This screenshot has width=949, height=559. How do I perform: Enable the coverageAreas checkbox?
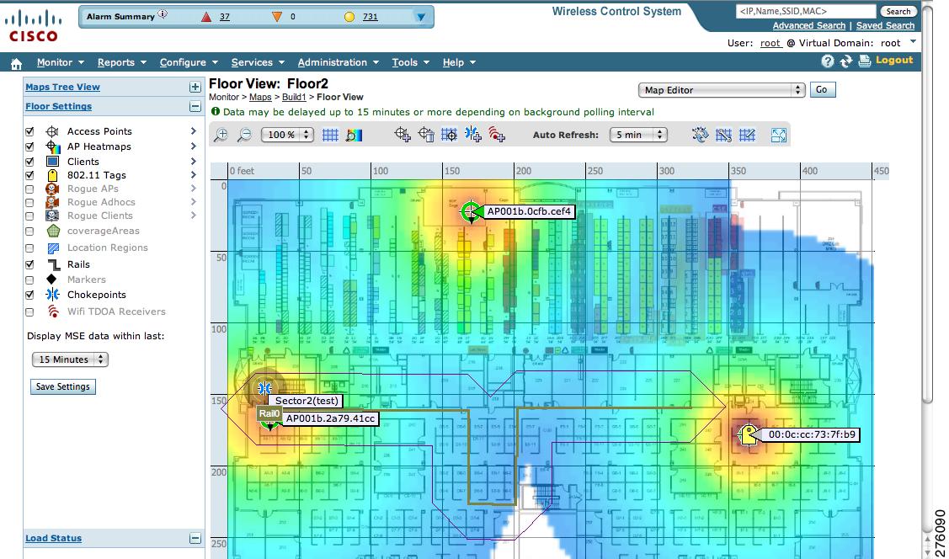point(29,232)
